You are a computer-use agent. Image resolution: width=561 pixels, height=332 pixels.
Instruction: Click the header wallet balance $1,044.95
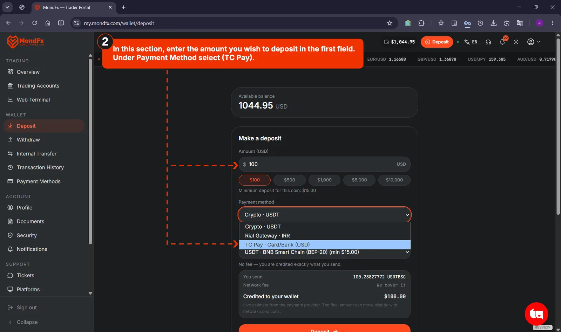click(399, 42)
